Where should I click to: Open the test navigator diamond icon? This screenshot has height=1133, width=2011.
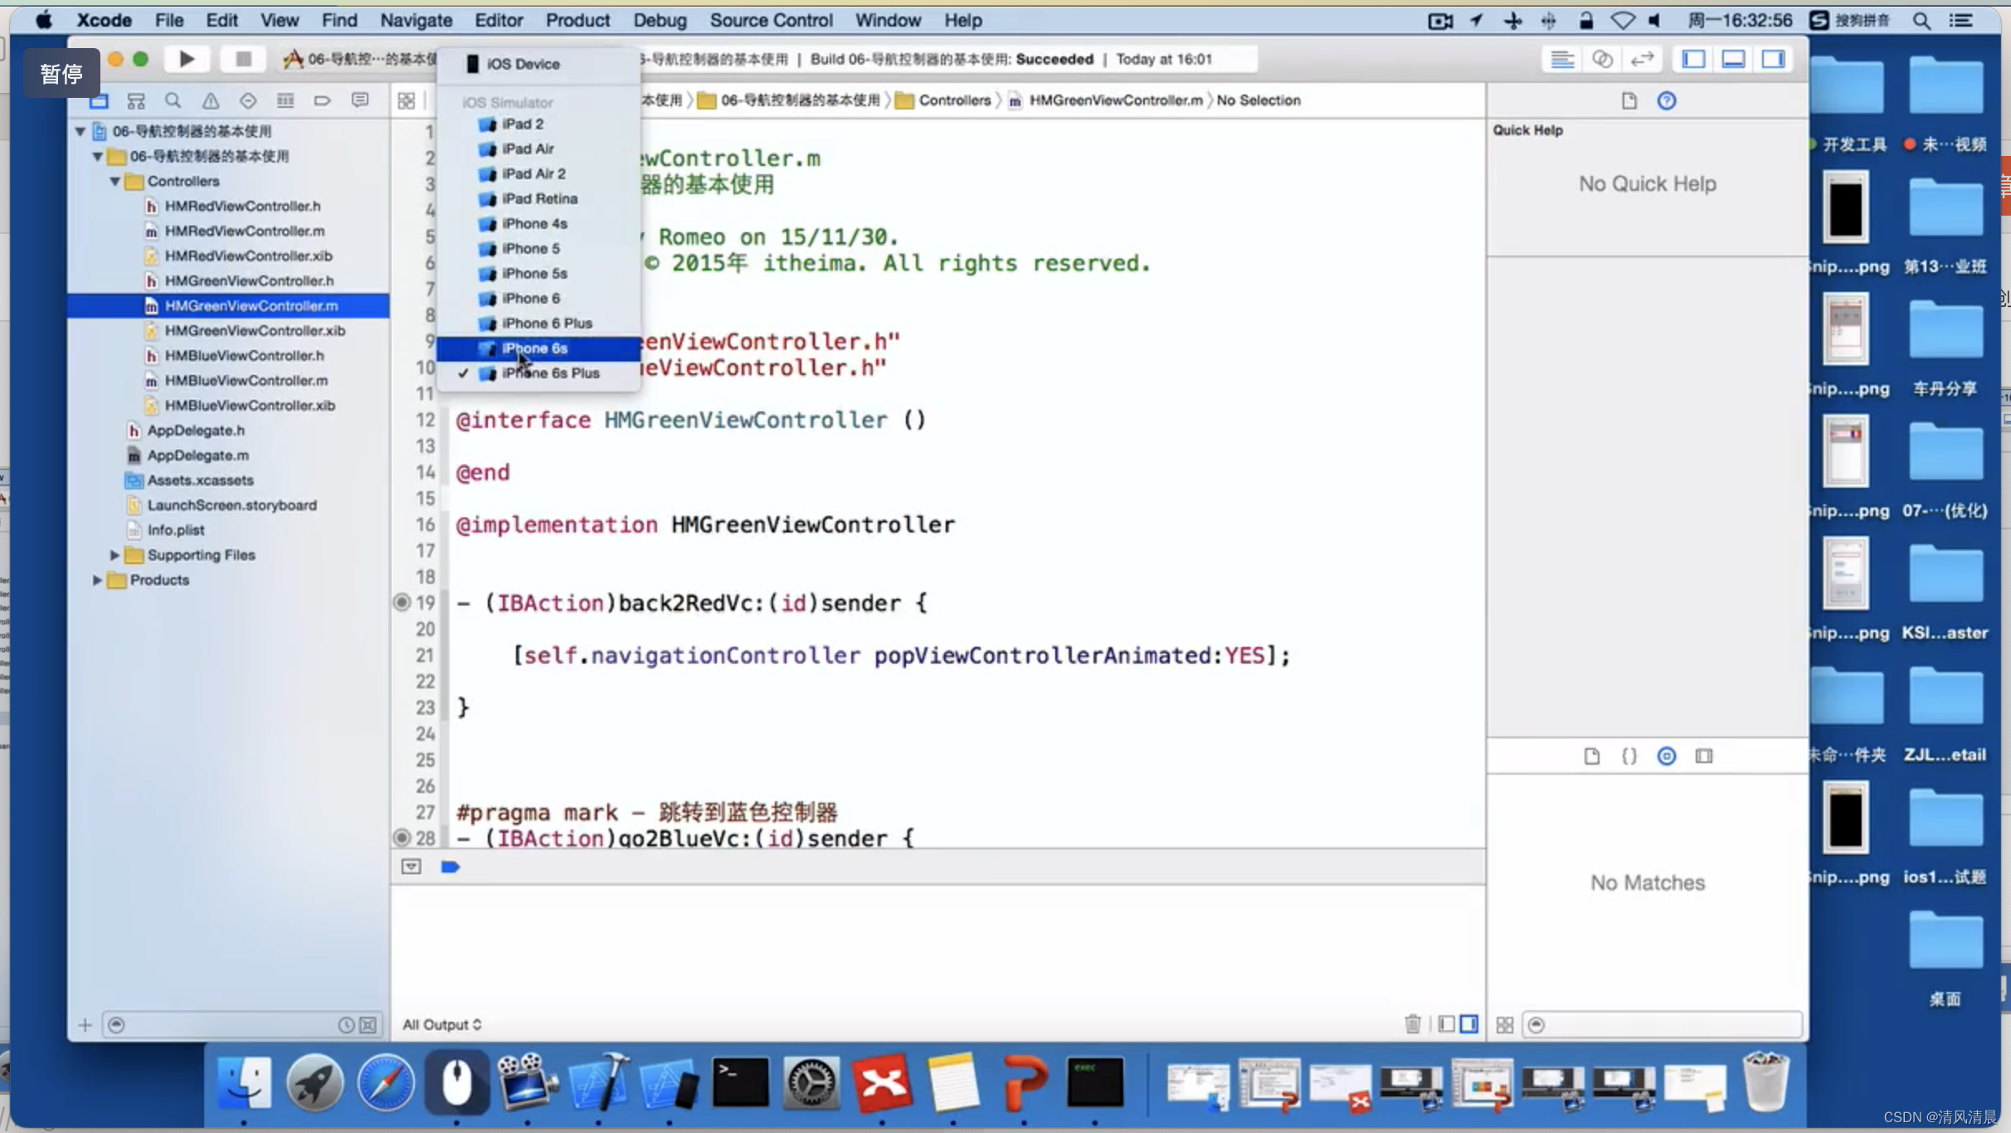coord(248,101)
